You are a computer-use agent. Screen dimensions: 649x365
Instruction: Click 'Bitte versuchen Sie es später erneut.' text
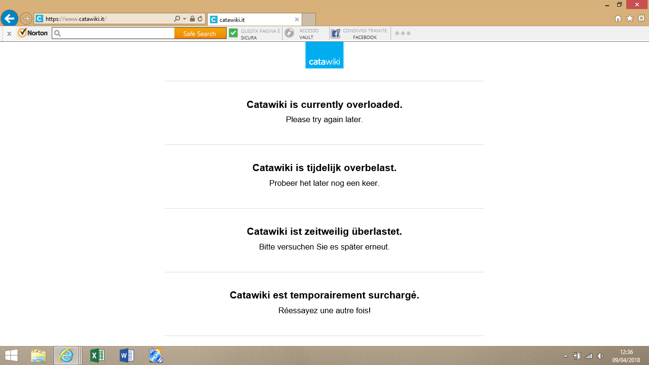[324, 247]
